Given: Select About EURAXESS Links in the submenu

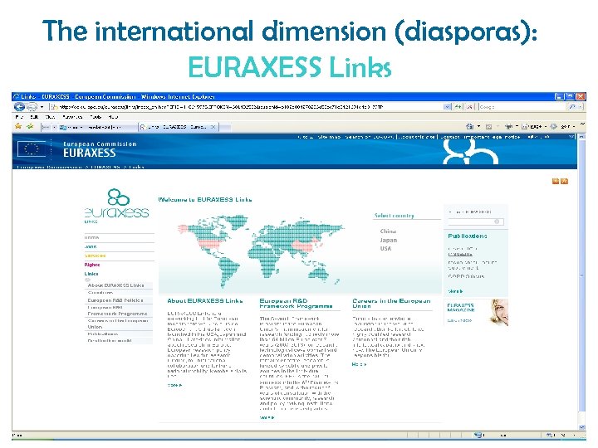Looking at the screenshot, I should coord(116,285).
